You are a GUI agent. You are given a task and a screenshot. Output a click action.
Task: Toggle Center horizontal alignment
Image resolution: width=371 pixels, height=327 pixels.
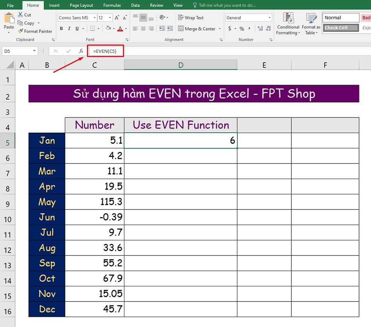143,29
